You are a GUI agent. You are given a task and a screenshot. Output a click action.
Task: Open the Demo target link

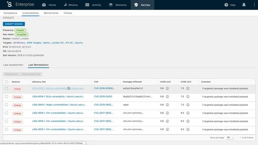coord(46,43)
